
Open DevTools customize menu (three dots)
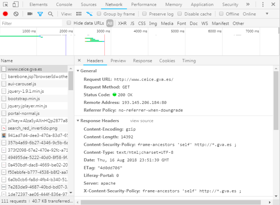point(263,4)
